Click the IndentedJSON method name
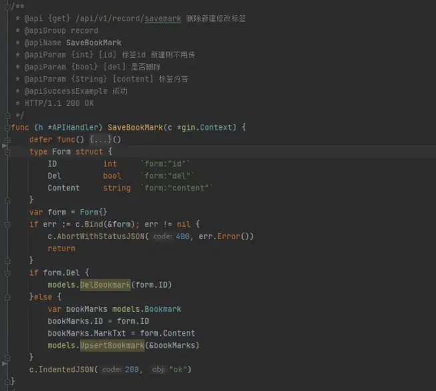The height and width of the screenshot is (391, 436). coord(67,370)
